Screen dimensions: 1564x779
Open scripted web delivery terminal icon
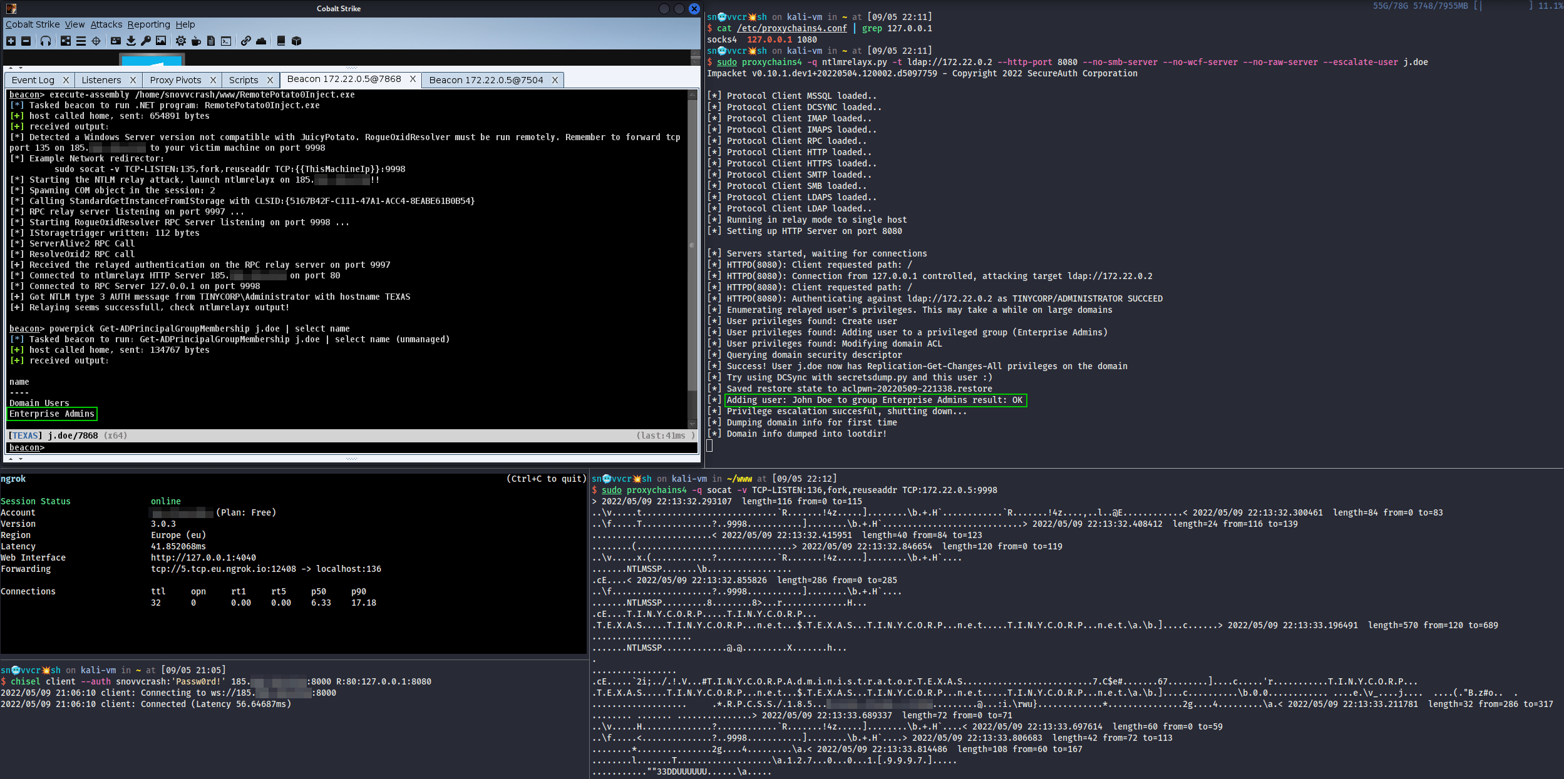point(227,41)
